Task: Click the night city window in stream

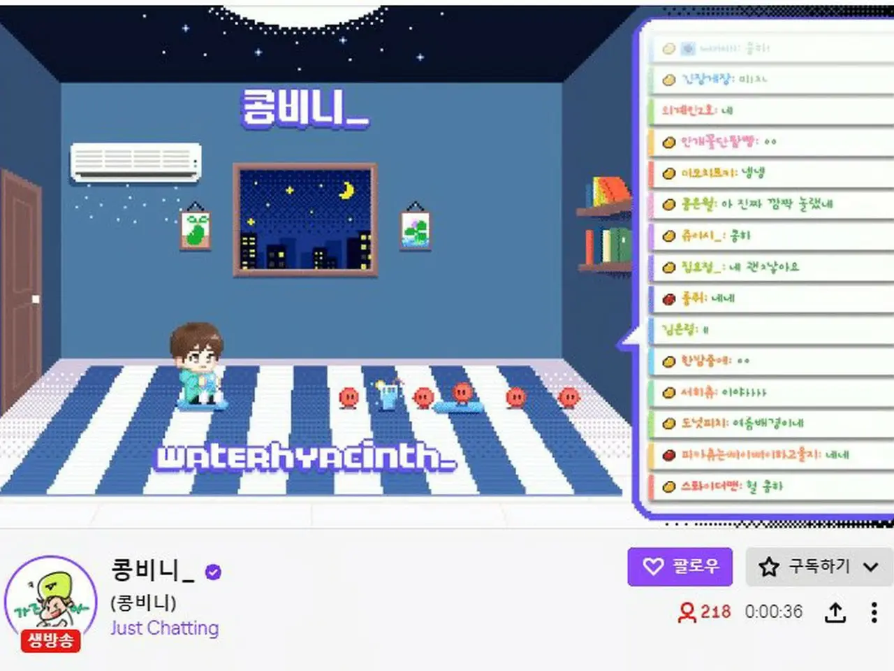Action: point(305,220)
